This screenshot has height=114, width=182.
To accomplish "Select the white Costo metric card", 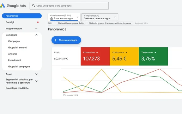I will pos(66,56).
